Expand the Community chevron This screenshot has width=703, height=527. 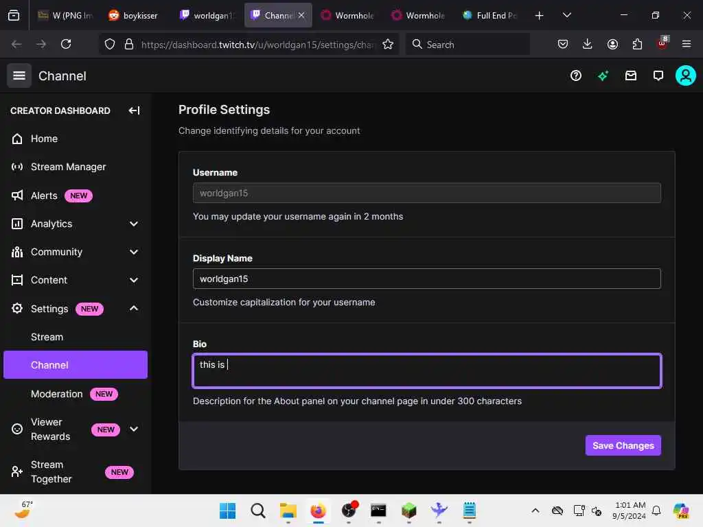coord(134,252)
